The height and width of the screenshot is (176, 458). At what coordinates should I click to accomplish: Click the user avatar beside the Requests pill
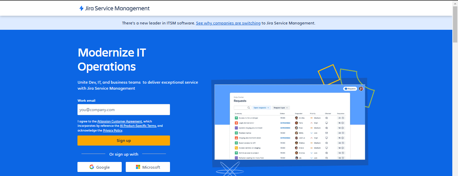click(x=361, y=89)
